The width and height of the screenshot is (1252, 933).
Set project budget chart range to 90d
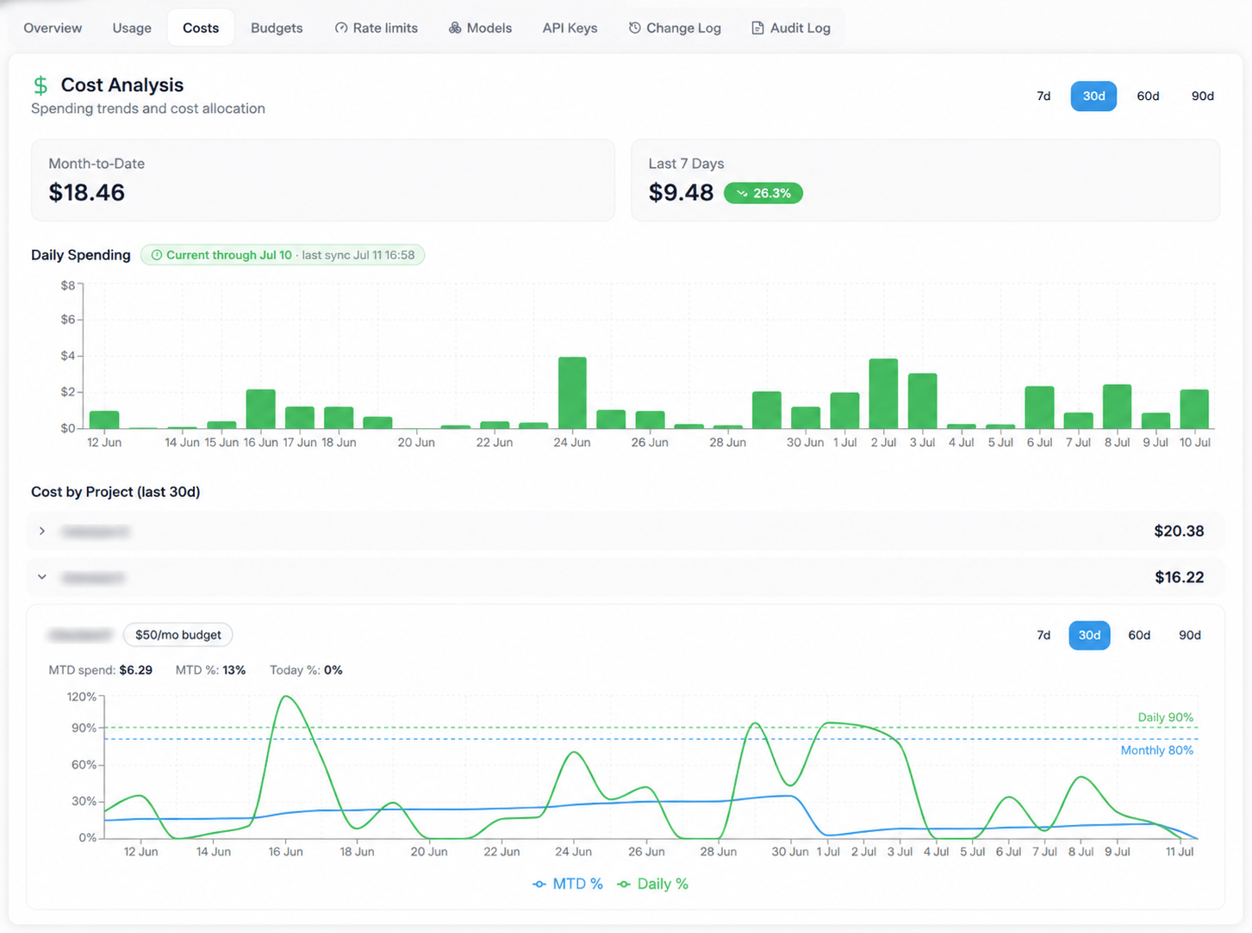coord(1189,635)
